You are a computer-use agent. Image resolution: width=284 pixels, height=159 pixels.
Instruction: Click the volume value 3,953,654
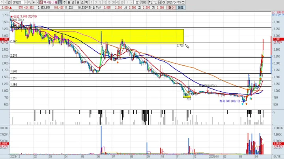click(44, 7)
